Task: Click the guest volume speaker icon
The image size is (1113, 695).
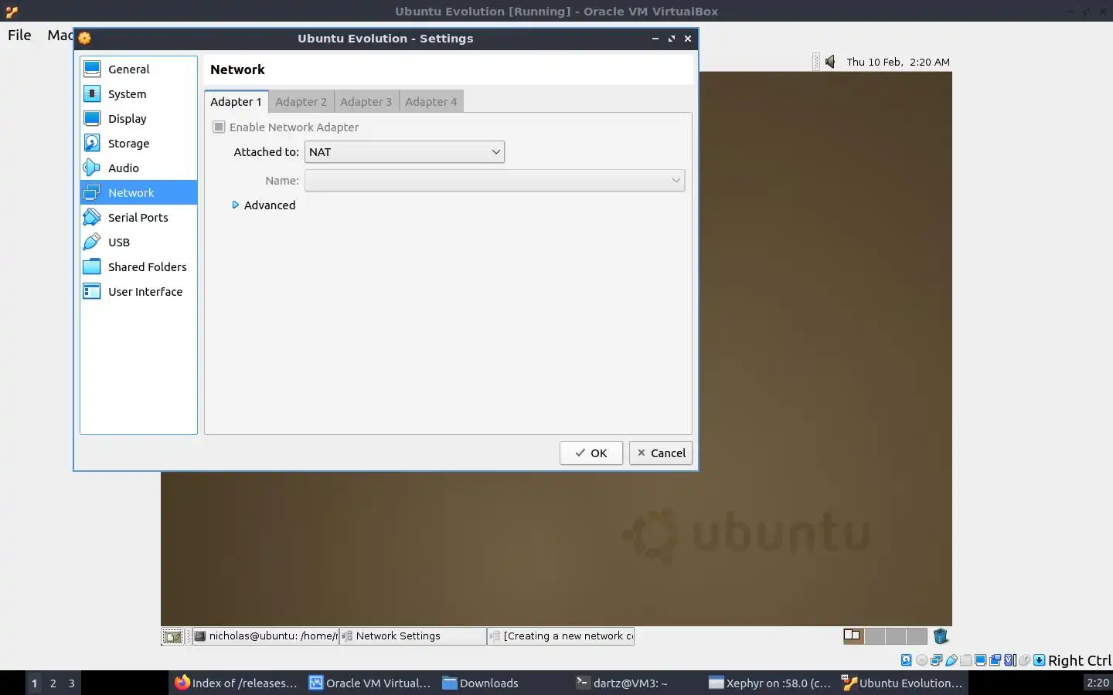Action: click(830, 62)
